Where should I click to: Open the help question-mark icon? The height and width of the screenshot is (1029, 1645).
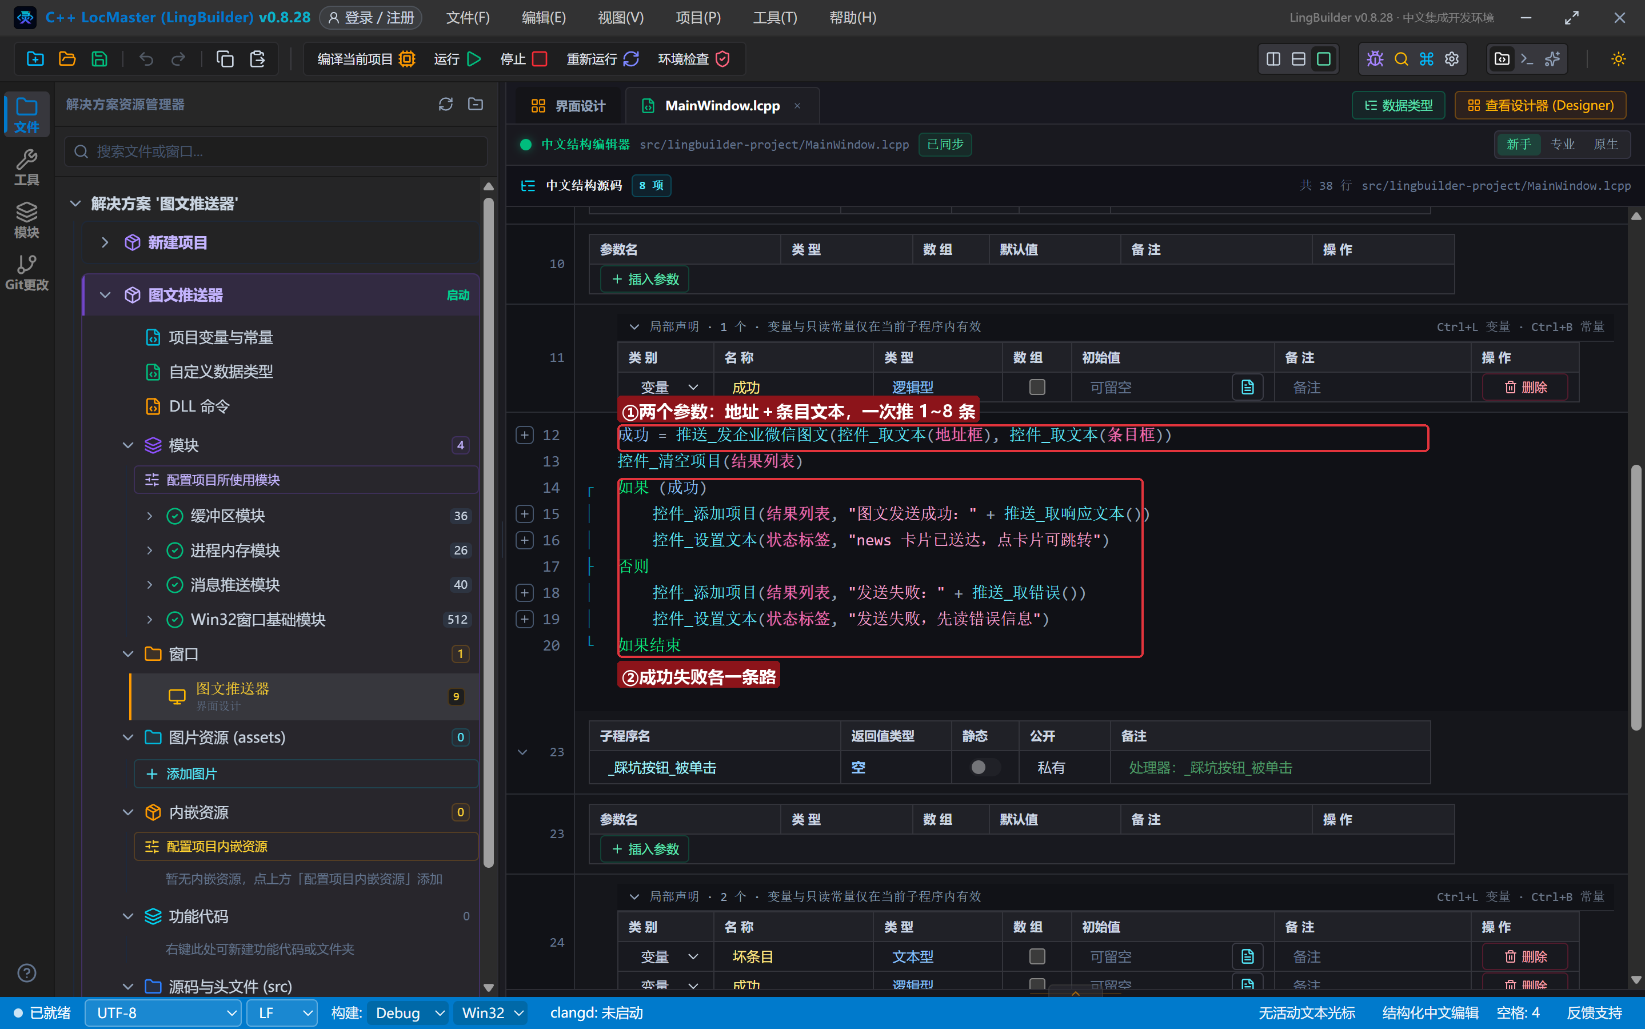[26, 972]
